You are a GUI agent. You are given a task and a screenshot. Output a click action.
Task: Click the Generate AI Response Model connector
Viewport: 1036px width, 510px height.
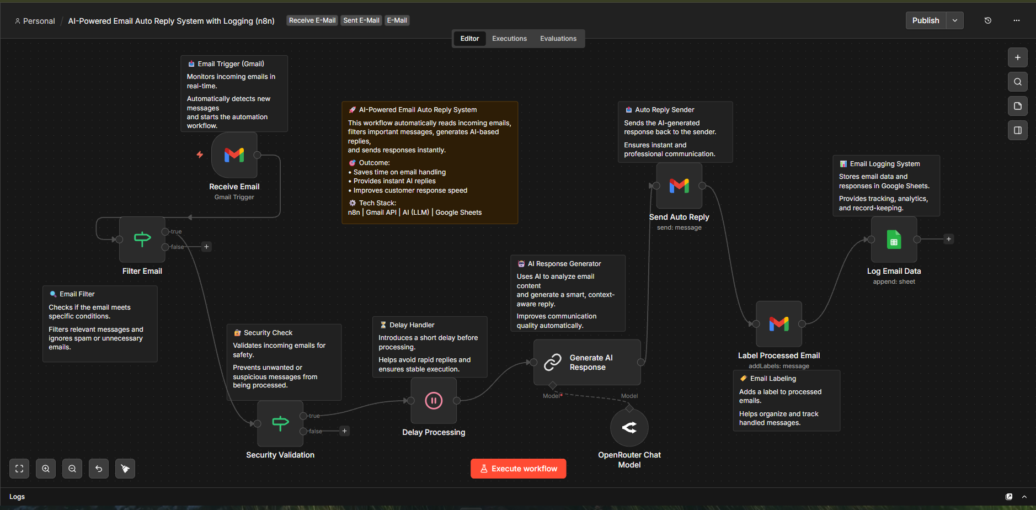pos(553,385)
